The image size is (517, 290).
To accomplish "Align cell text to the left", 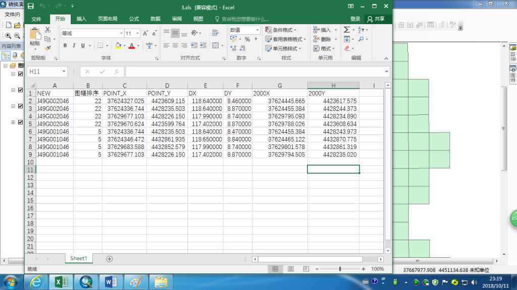I will point(166,45).
